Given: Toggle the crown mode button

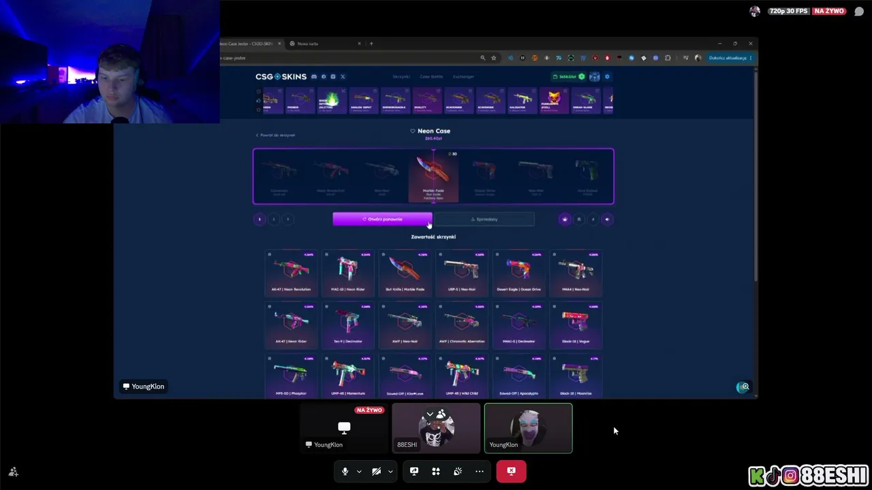Looking at the screenshot, I should click(565, 219).
